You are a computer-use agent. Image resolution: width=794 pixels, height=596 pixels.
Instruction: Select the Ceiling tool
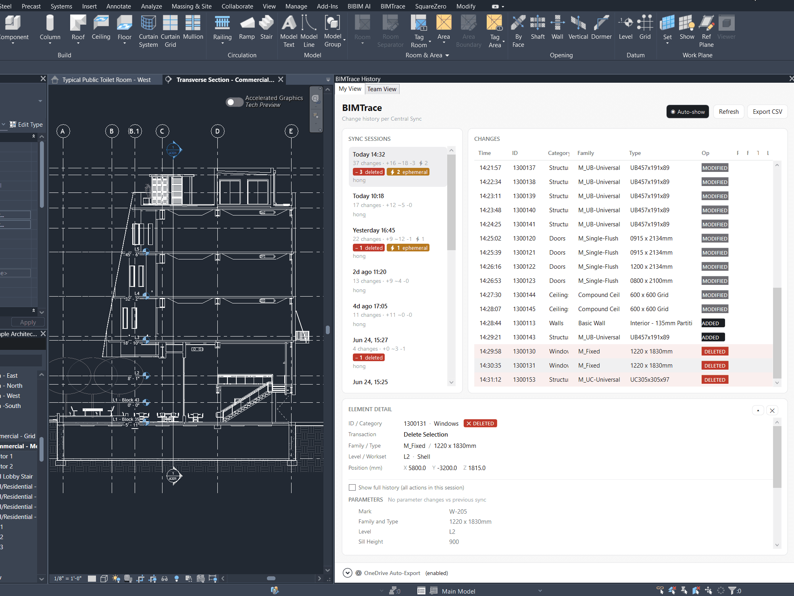pos(101,28)
